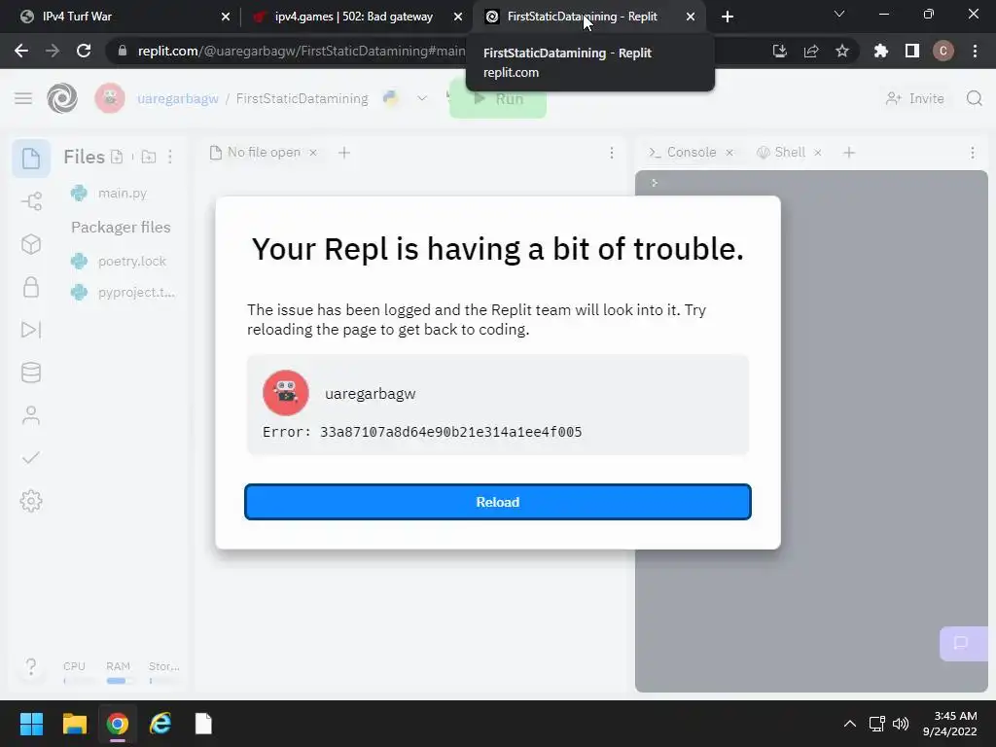
Task: Click the FirstStaticDatamining repl name
Action: [x=302, y=98]
